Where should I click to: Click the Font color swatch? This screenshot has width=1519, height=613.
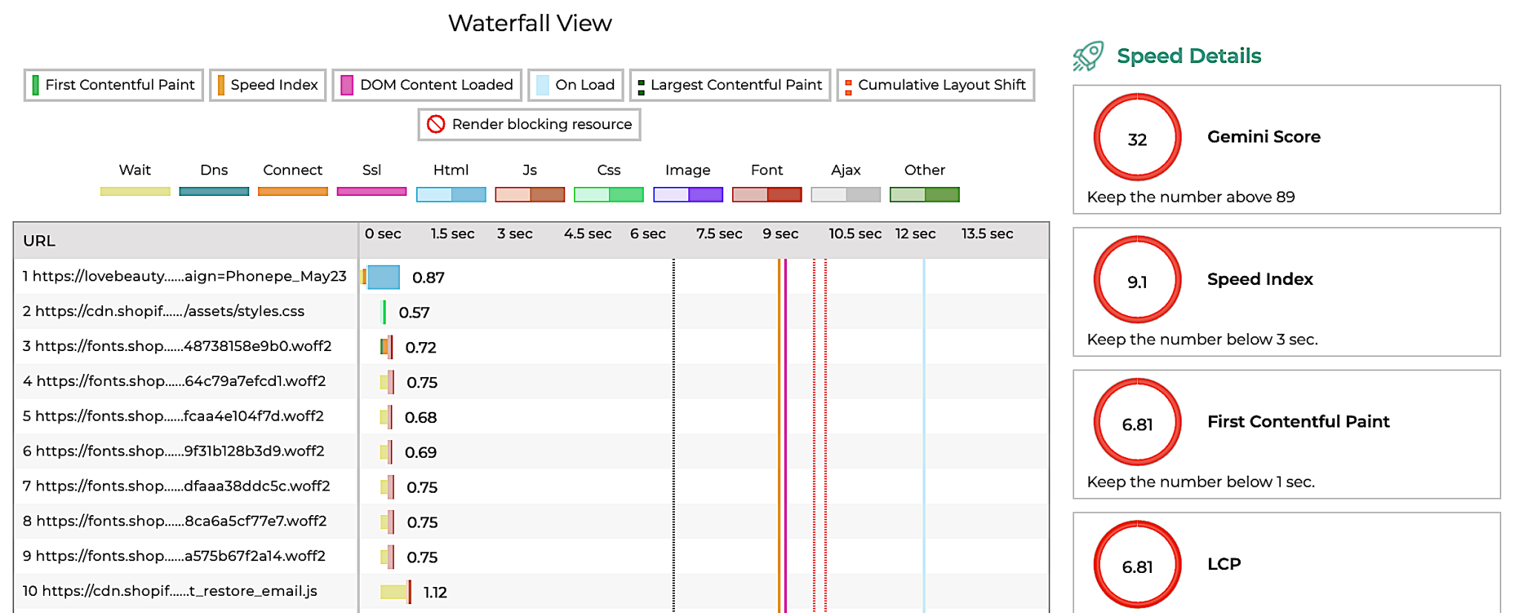point(767,194)
